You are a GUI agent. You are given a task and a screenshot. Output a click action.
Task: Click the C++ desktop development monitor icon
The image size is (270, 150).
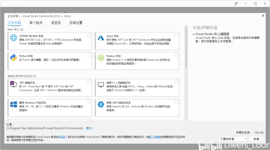(101, 84)
